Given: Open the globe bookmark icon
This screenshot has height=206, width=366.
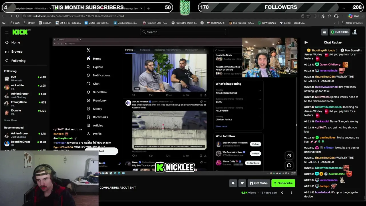Looking at the screenshot, I should pos(202,23).
